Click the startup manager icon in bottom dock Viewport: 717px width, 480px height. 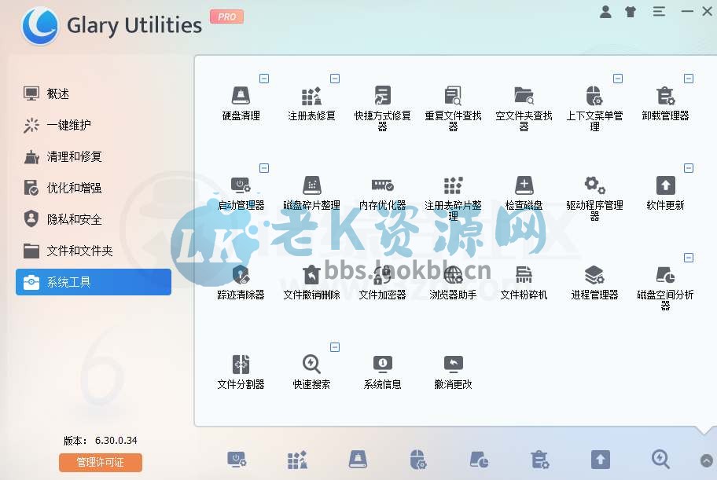[237, 460]
